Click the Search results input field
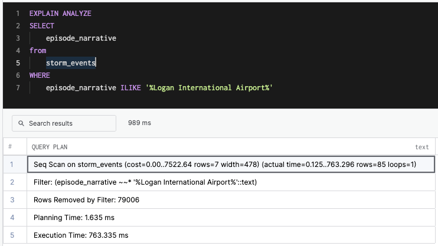Image resolution: width=438 pixels, height=246 pixels. [x=64, y=123]
